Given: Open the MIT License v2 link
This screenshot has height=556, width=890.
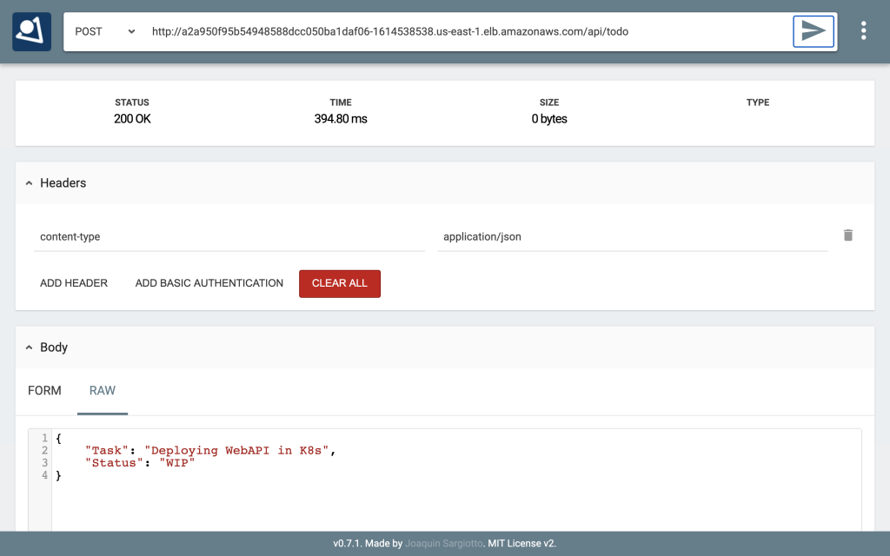Looking at the screenshot, I should tap(522, 543).
